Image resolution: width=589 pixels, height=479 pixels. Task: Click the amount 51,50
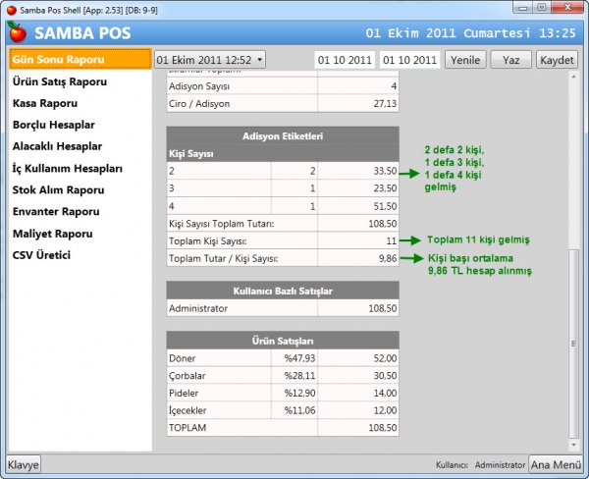click(x=385, y=206)
